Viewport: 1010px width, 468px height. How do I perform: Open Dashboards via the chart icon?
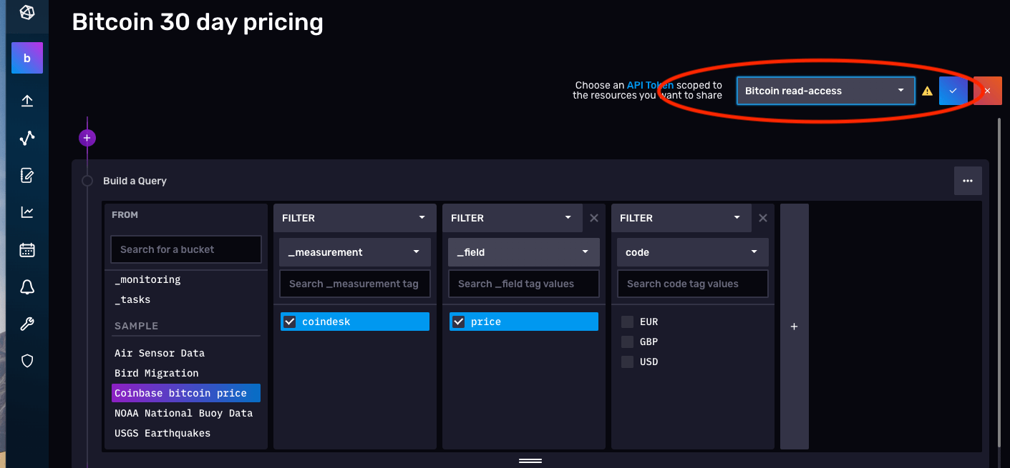[x=26, y=212]
